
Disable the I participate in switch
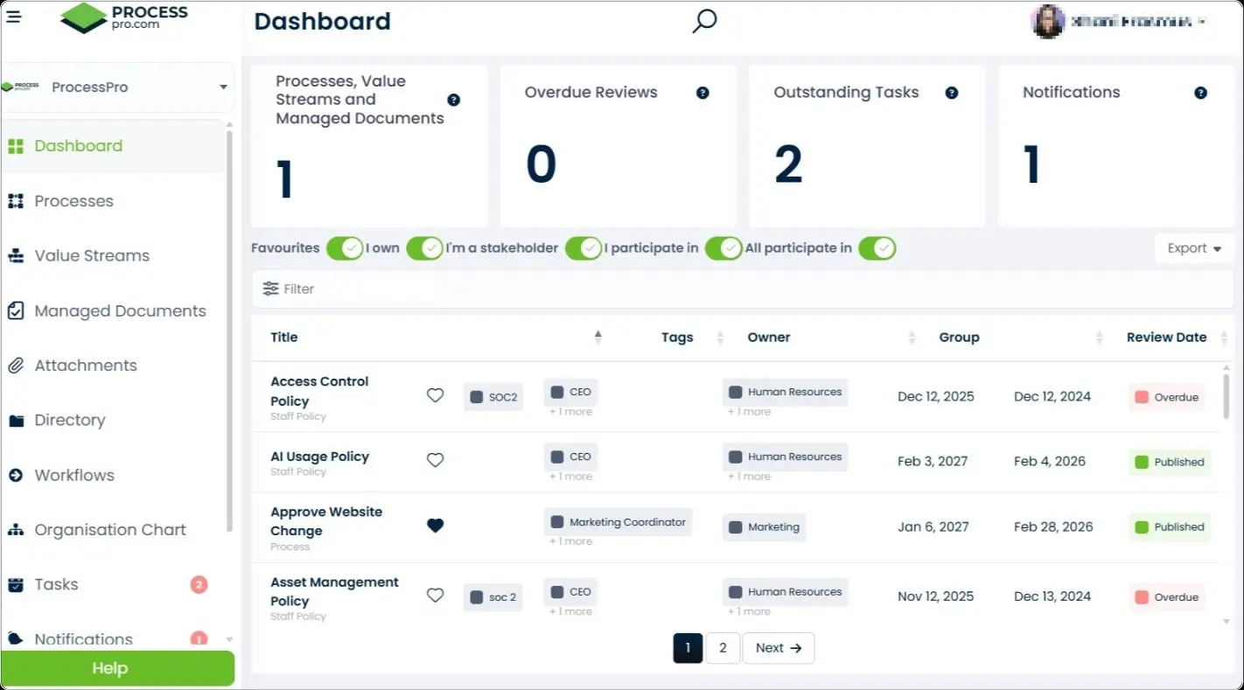[x=723, y=248]
